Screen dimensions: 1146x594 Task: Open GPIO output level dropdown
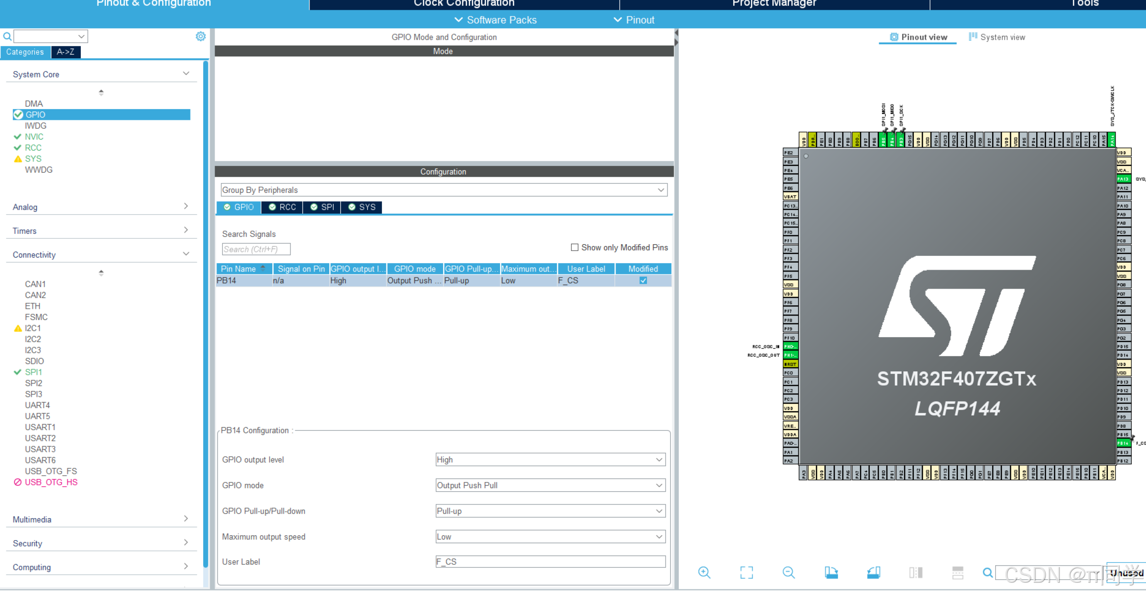(550, 459)
